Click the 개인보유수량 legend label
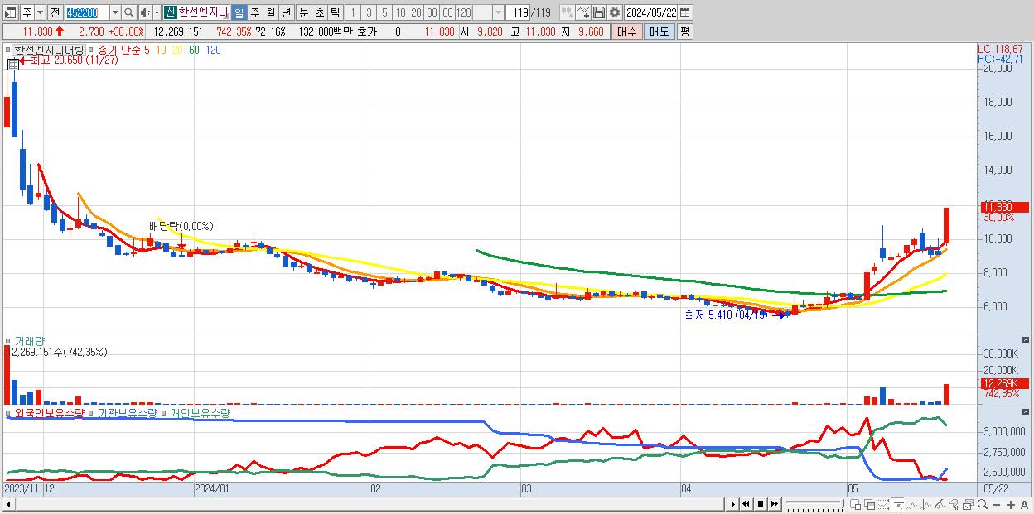Image resolution: width=1034 pixels, height=514 pixels. tap(200, 412)
